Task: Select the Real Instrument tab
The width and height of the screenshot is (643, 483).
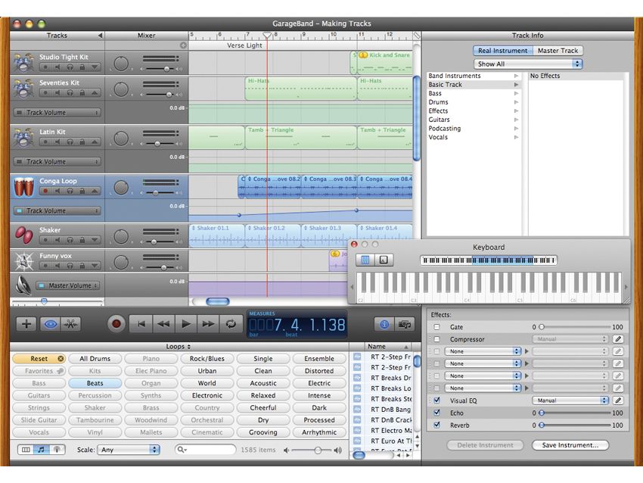Action: 503,50
